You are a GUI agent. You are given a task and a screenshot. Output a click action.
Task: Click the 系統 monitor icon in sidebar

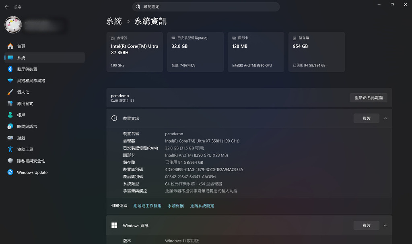coord(10,58)
